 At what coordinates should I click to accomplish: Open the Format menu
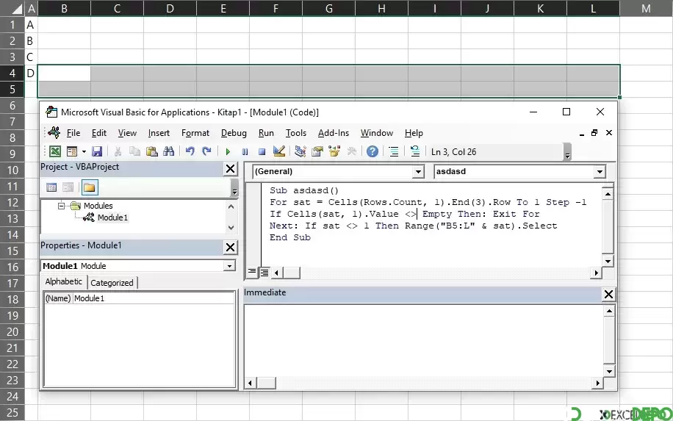click(x=195, y=133)
